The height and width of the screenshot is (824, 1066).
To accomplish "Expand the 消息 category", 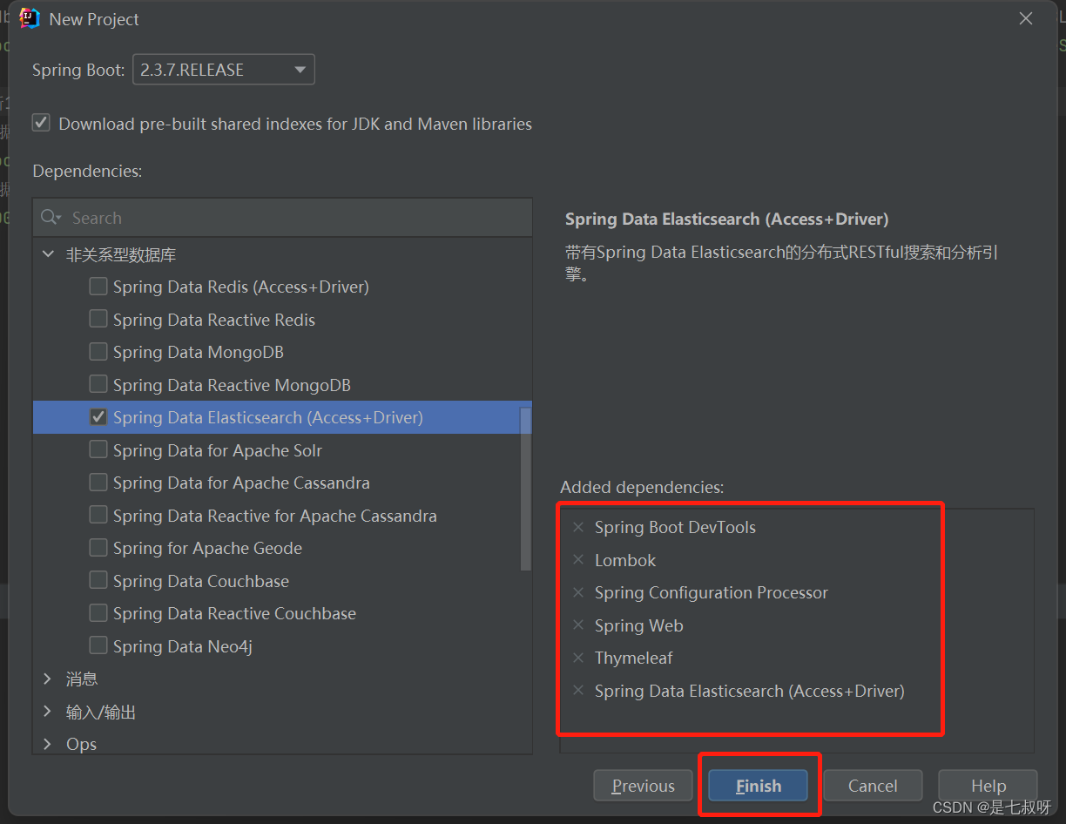I will tap(47, 679).
